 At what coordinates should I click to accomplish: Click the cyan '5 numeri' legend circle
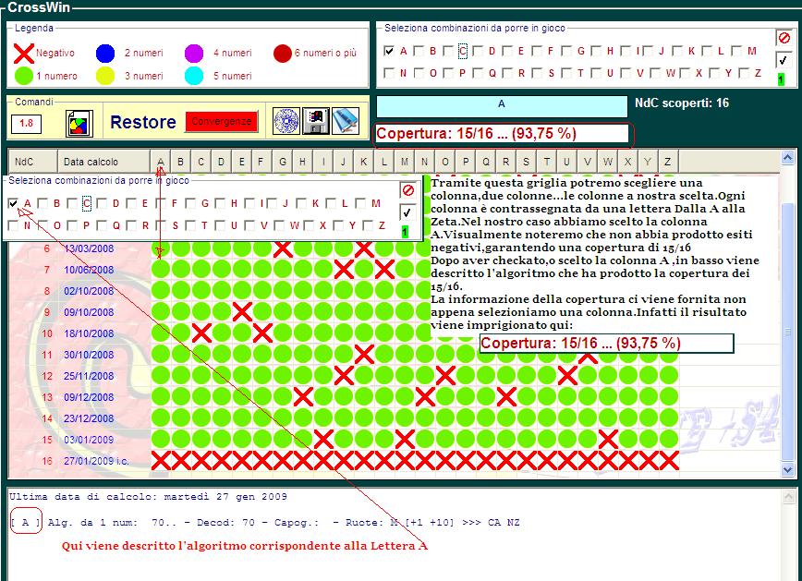pyautogui.click(x=194, y=76)
